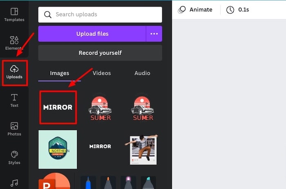This screenshot has width=286, height=189.
Task: Select the Northern mountain badge thumbnail
Action: click(x=58, y=149)
